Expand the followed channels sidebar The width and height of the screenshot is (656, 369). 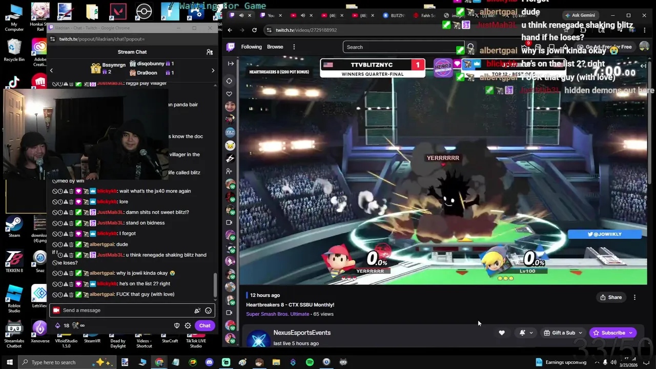point(231,64)
